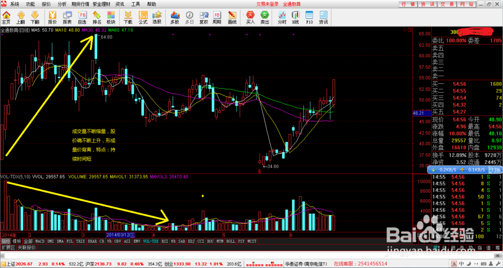This screenshot has width=503, height=268.
Task: Click the 买入 buy icon
Action: pyautogui.click(x=250, y=17)
